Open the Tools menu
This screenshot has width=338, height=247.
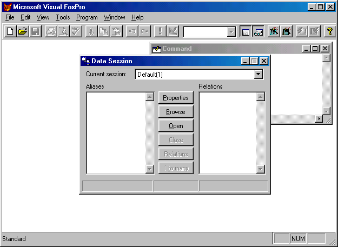point(63,17)
